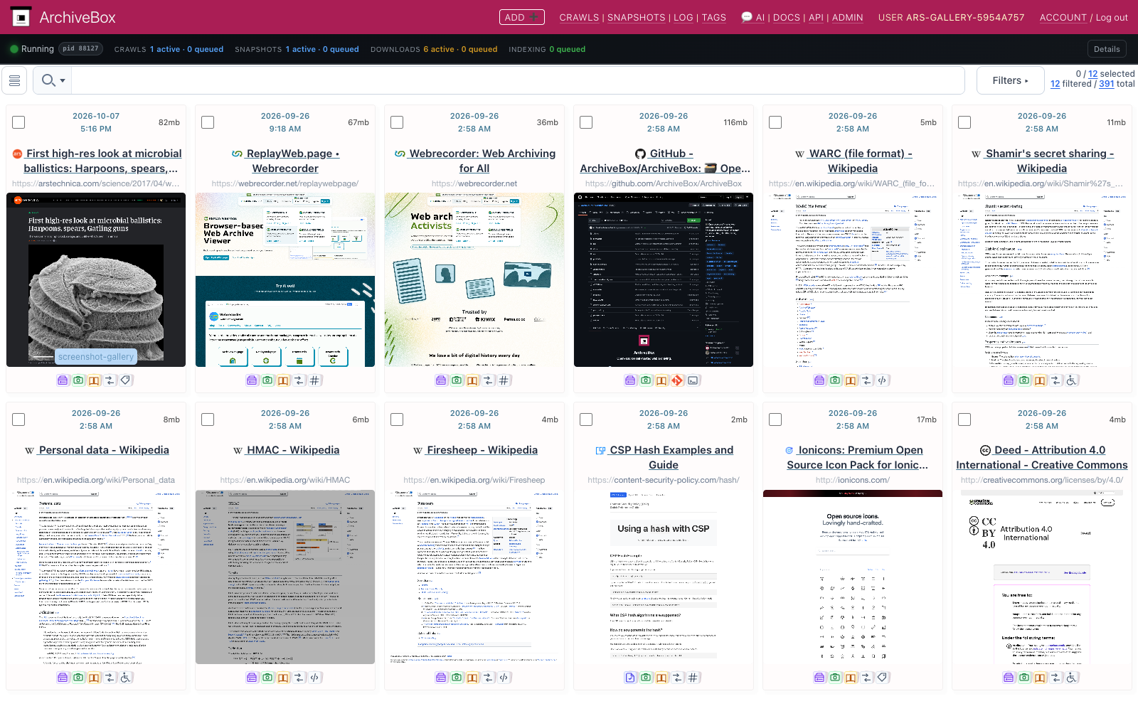The height and width of the screenshot is (711, 1138).
Task: Click the CRAWLS 1 active status text
Action: click(169, 49)
